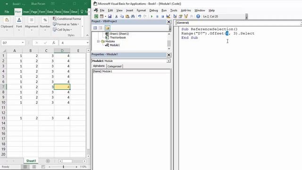The width and height of the screenshot is (302, 170).
Task: Toggle Design Mode icon in VBA toolbar
Action: click(168, 17)
